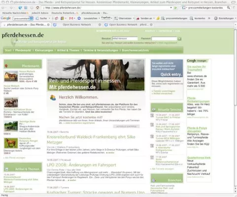
Task: Click the green login button next to Passwort
Action: pyautogui.click(x=179, y=39)
